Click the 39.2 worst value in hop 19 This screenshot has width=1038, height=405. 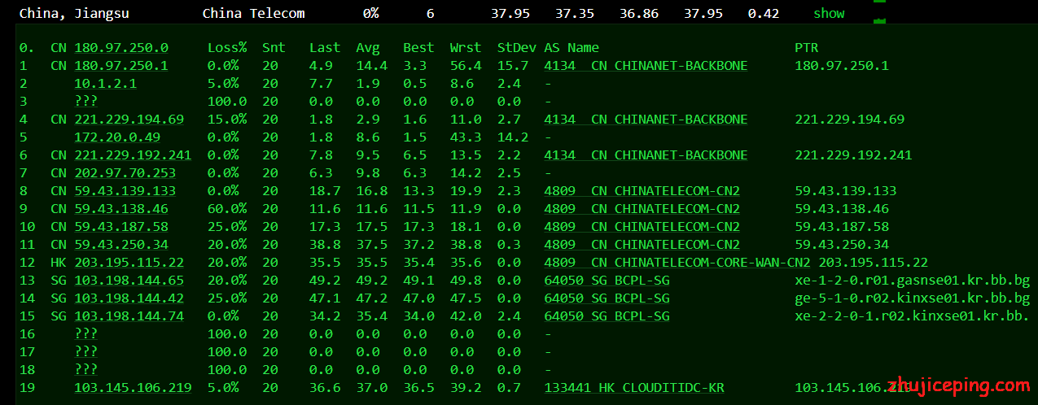466,388
